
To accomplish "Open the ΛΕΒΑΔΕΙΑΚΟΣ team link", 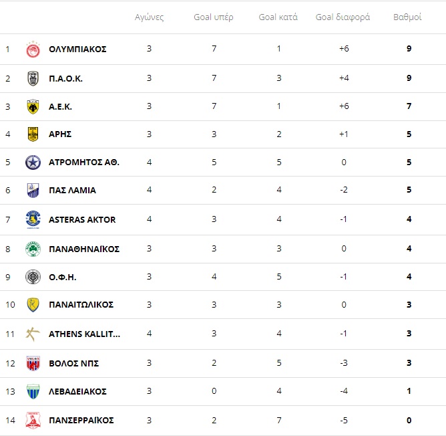I will click(77, 391).
